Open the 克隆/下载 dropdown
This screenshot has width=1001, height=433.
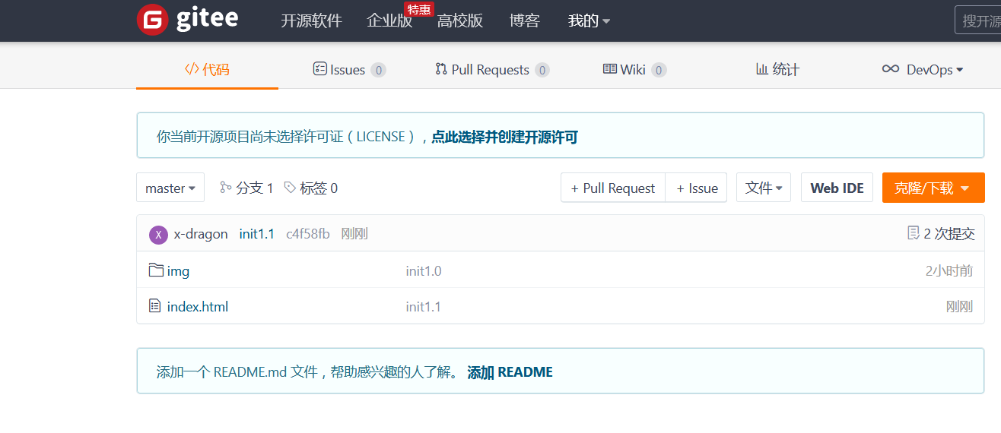(933, 188)
